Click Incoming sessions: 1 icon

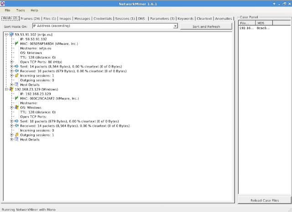click(16, 76)
